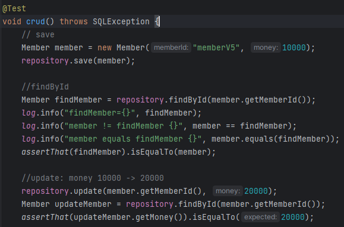Click the "member equals findMember {}" string
344x227 pixels.
tap(132, 139)
